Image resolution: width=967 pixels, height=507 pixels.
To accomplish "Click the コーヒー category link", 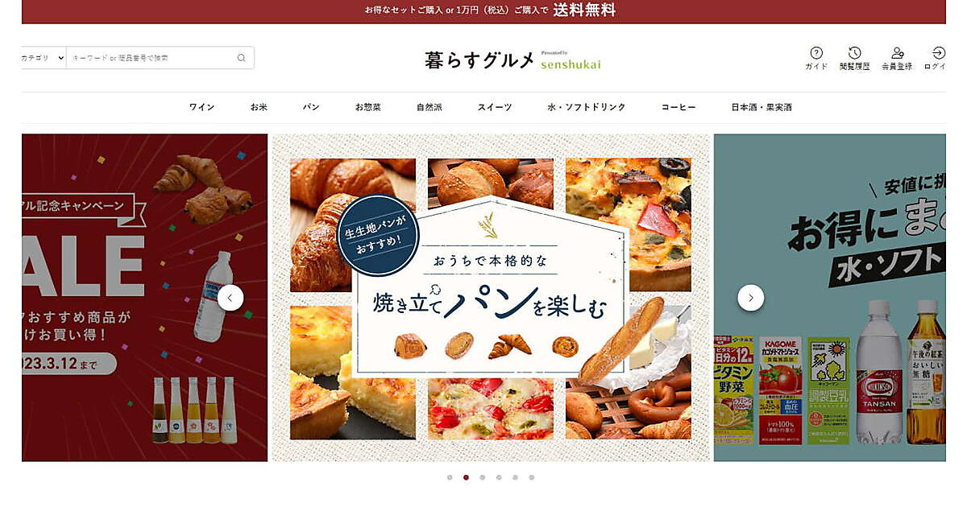I will pyautogui.click(x=679, y=107).
